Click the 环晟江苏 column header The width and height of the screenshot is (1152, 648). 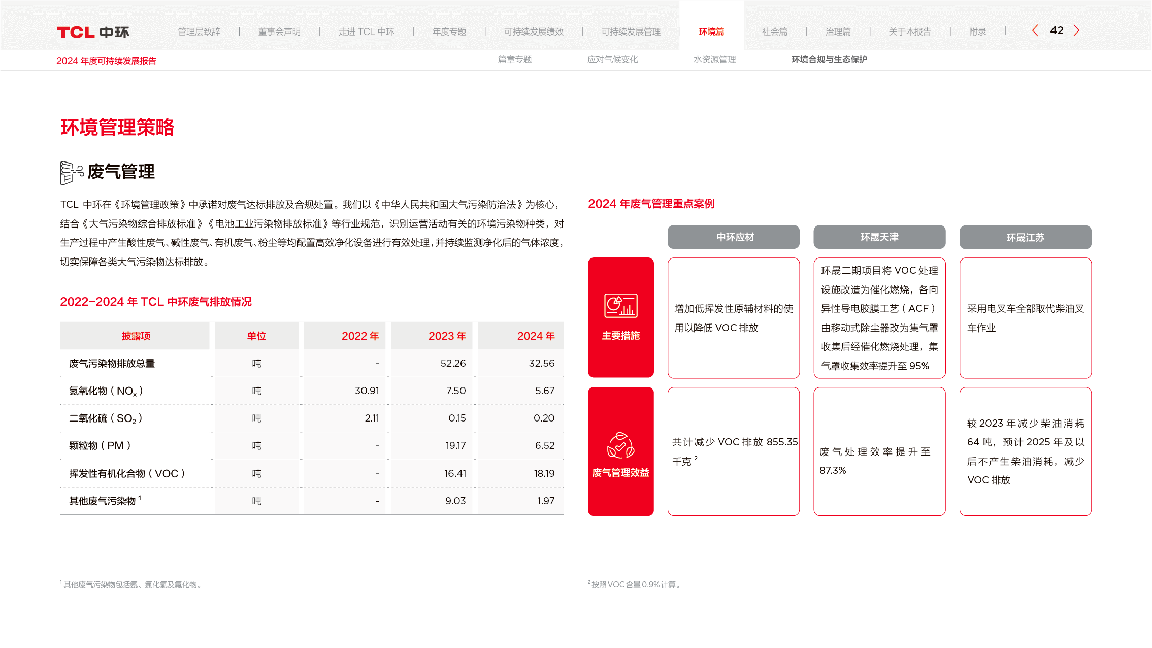[x=1025, y=237]
